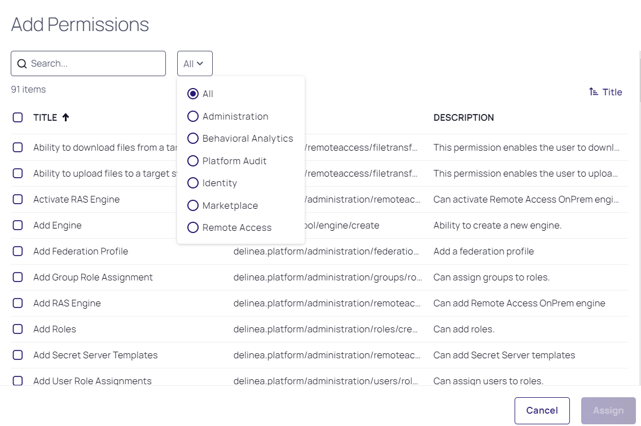The height and width of the screenshot is (426, 641).
Task: Collapse the All category dropdown
Action: pyautogui.click(x=195, y=64)
